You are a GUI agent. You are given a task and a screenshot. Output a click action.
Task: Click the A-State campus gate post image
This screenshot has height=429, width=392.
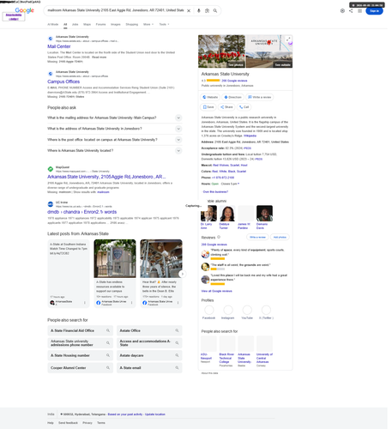coord(115,258)
